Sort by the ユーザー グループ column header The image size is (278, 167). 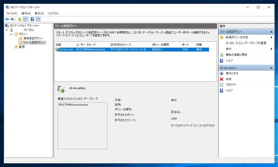click(92, 45)
